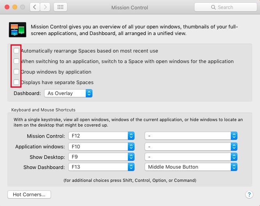Click the Mission Control app icon

pyautogui.click(x=18, y=30)
